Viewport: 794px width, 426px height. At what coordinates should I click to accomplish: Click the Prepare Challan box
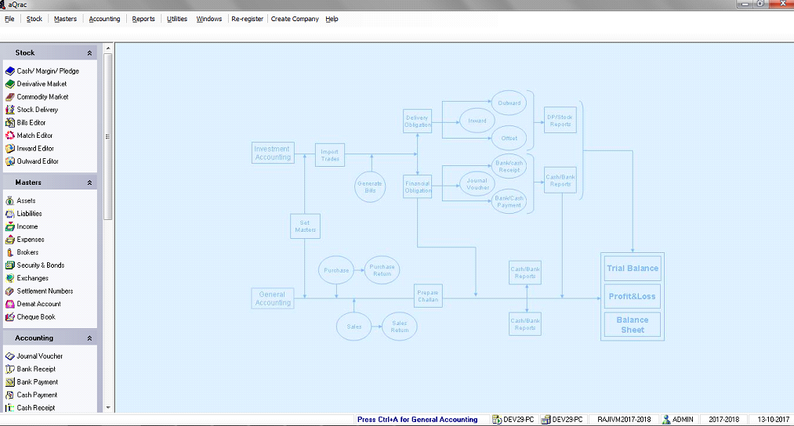428,296
